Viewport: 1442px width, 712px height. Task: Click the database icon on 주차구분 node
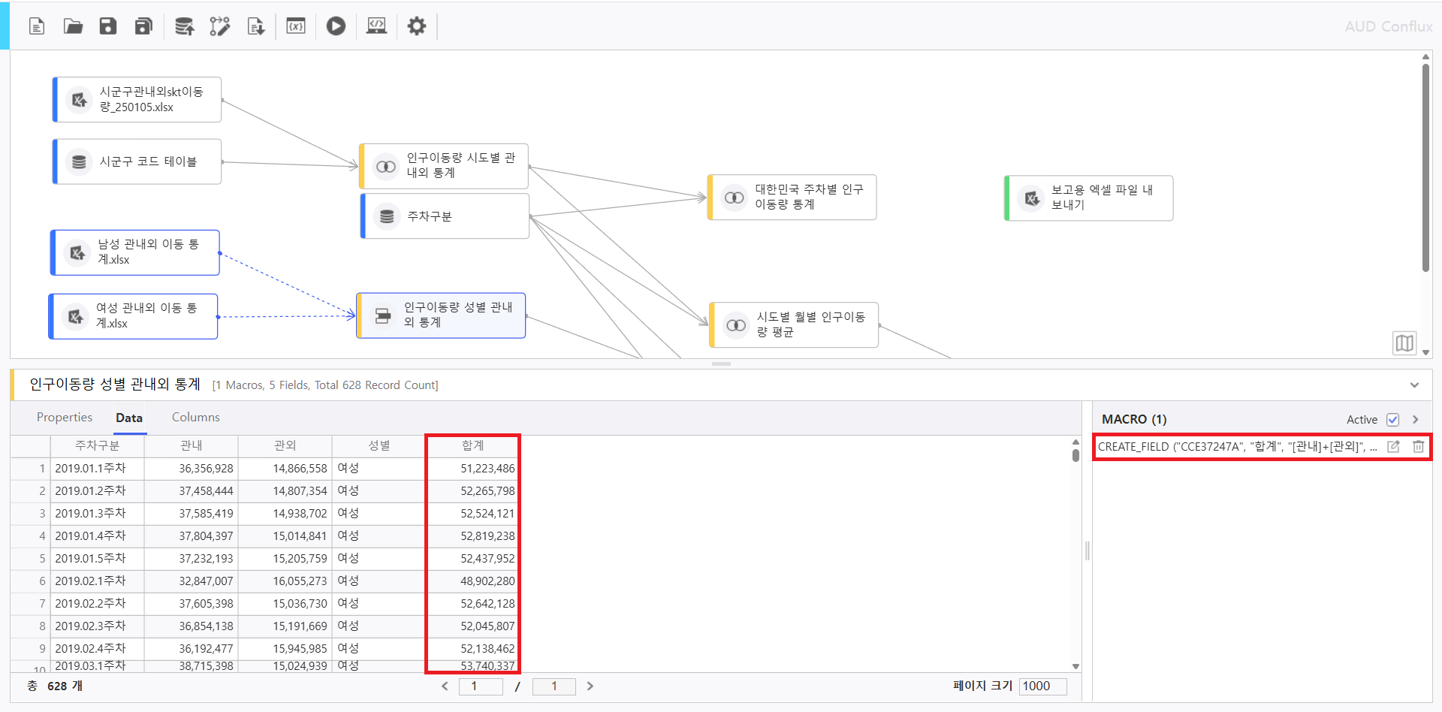pos(387,216)
